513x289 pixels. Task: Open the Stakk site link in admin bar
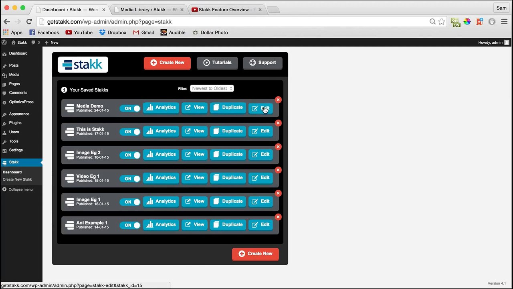pos(19,42)
